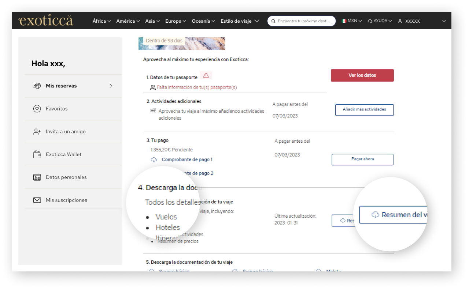Open the África destinations menu
The height and width of the screenshot is (289, 469).
point(101,21)
